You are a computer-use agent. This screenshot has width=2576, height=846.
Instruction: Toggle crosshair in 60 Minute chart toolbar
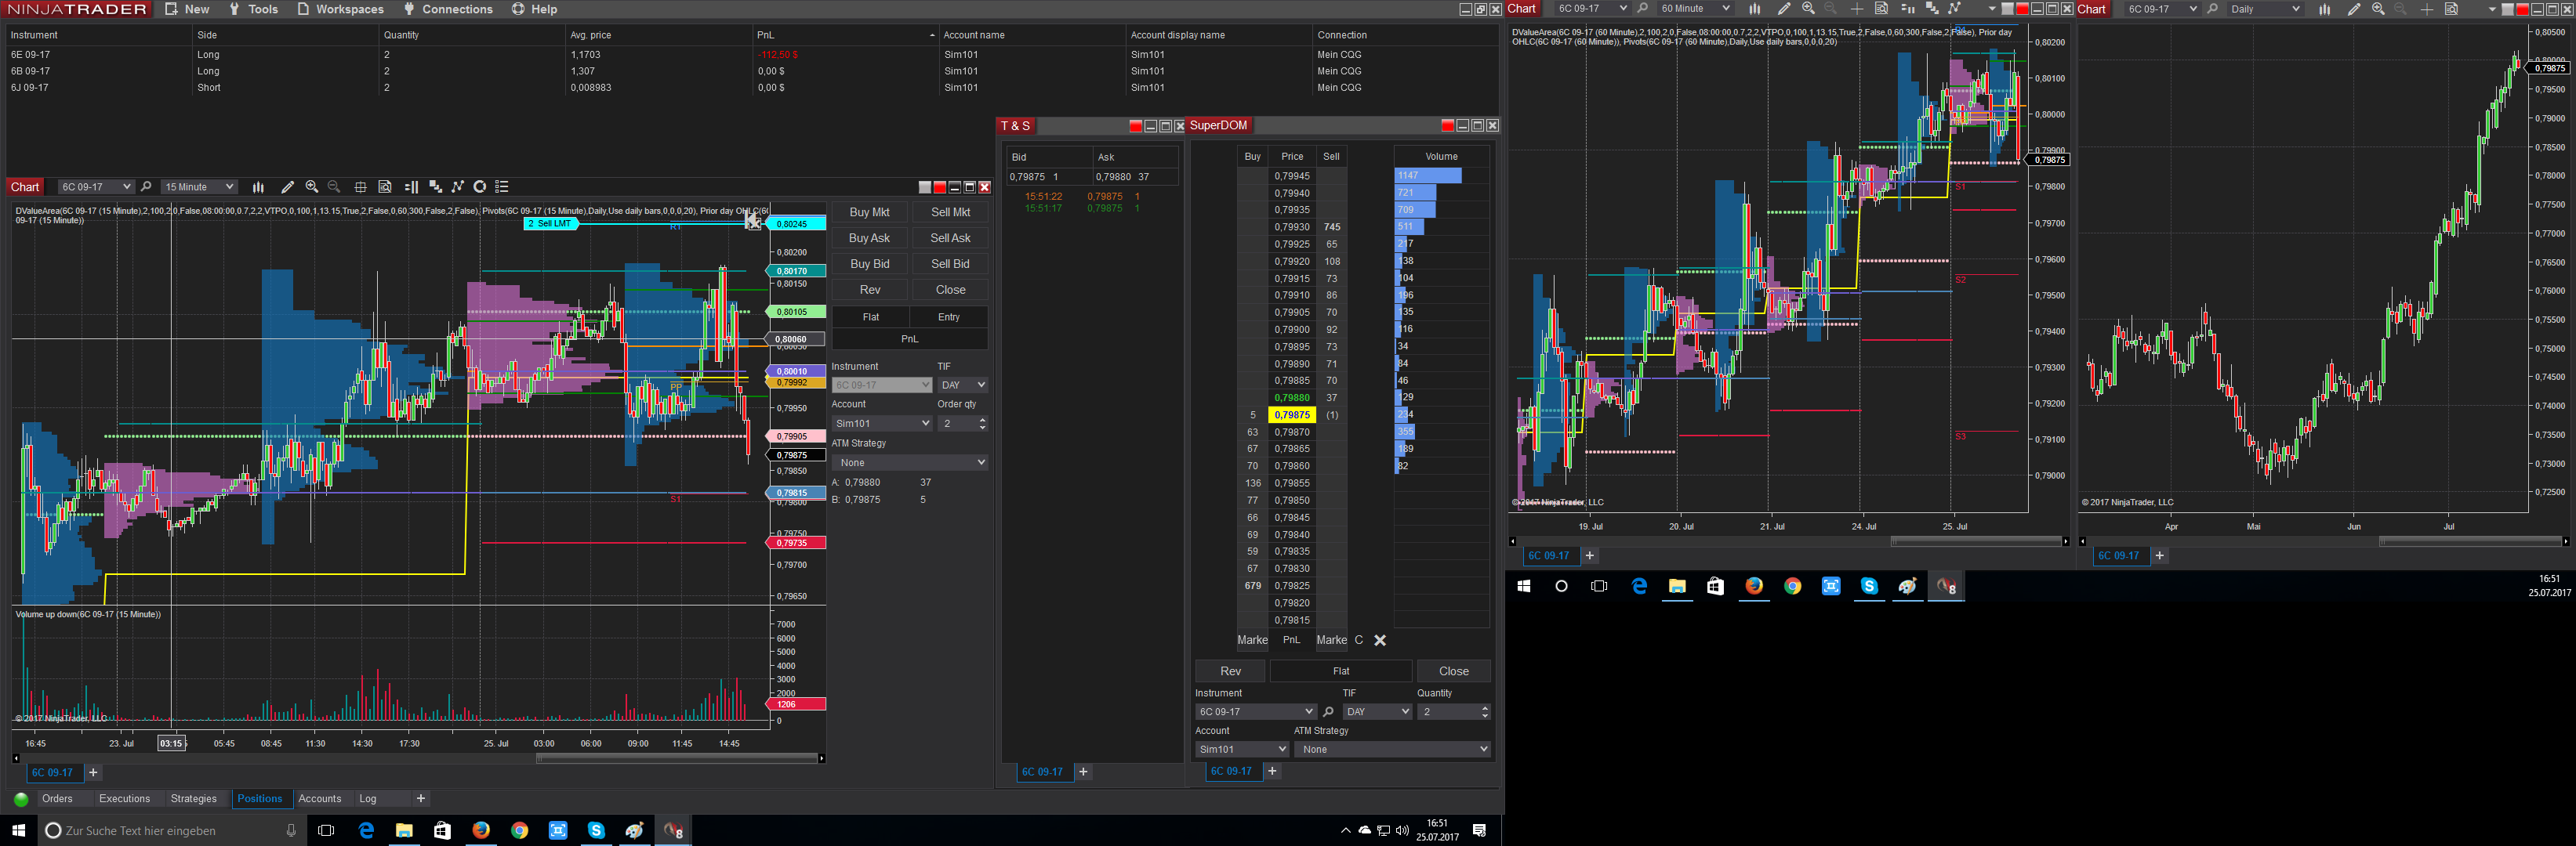coord(1857,9)
